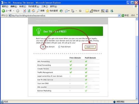Select the Free domain radio button
Viewport: 139px width, 104px height.
43,47
